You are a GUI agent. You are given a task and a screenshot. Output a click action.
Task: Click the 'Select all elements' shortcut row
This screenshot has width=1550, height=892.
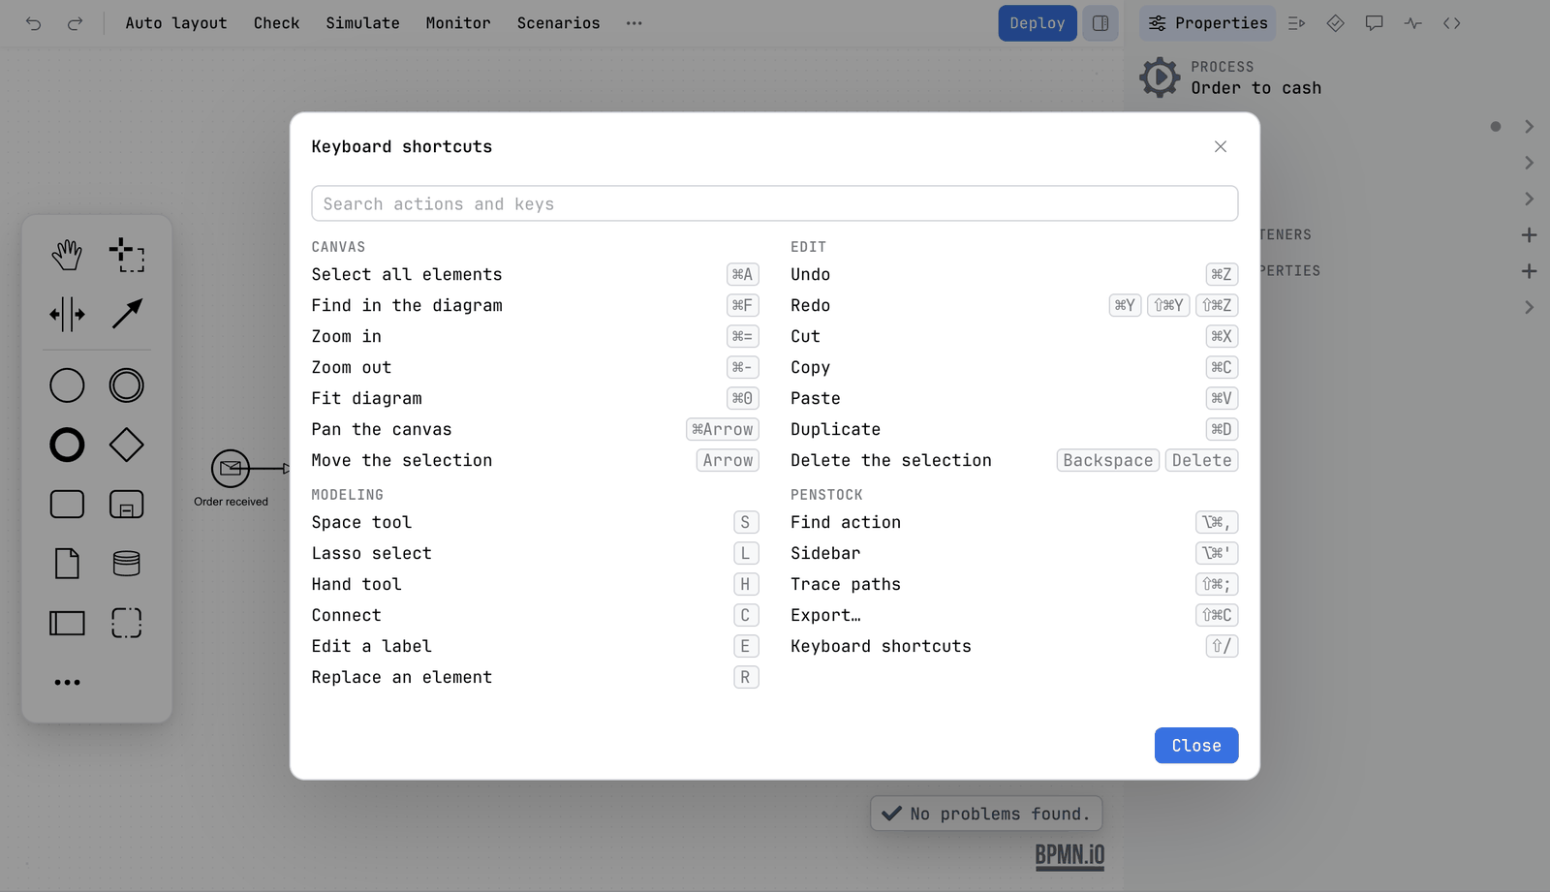click(x=535, y=274)
